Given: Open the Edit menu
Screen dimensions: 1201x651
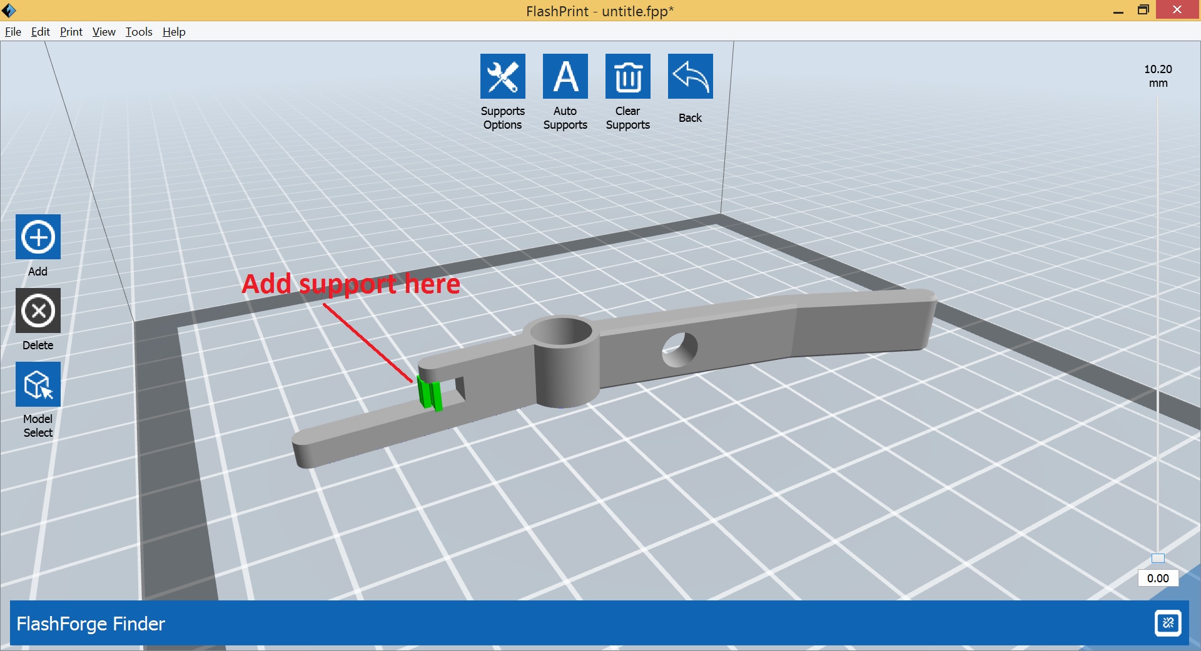Looking at the screenshot, I should pos(41,32).
